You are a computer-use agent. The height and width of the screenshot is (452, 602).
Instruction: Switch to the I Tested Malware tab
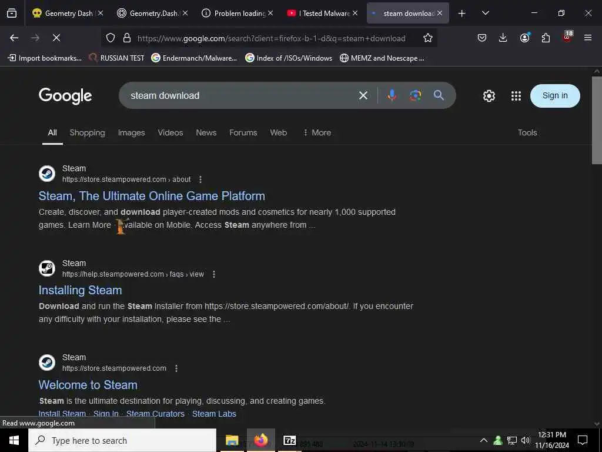coord(323,14)
